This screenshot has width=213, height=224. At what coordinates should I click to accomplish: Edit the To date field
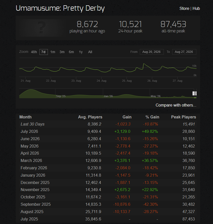184,52
